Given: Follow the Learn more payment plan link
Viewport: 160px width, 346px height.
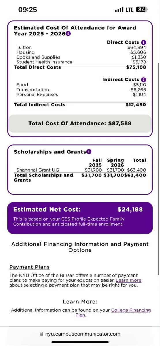Looking at the screenshot, I should pos(129,280).
